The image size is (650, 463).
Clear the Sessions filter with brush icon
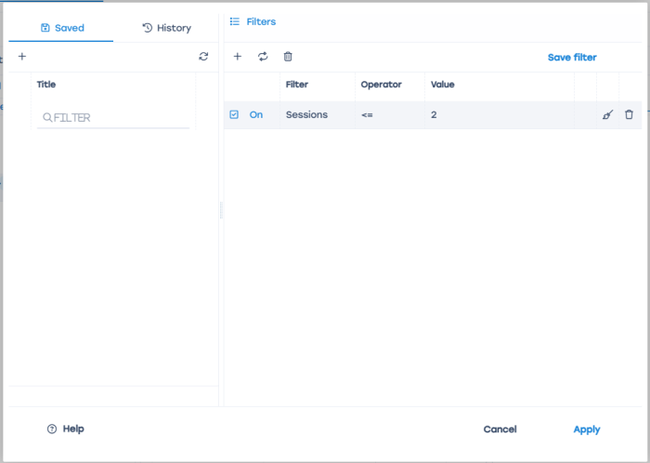tap(607, 114)
